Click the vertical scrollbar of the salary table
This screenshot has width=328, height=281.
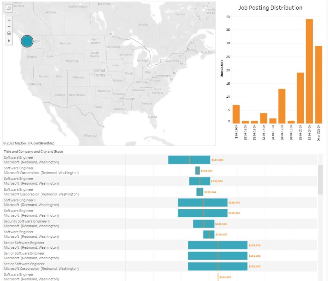320,179
